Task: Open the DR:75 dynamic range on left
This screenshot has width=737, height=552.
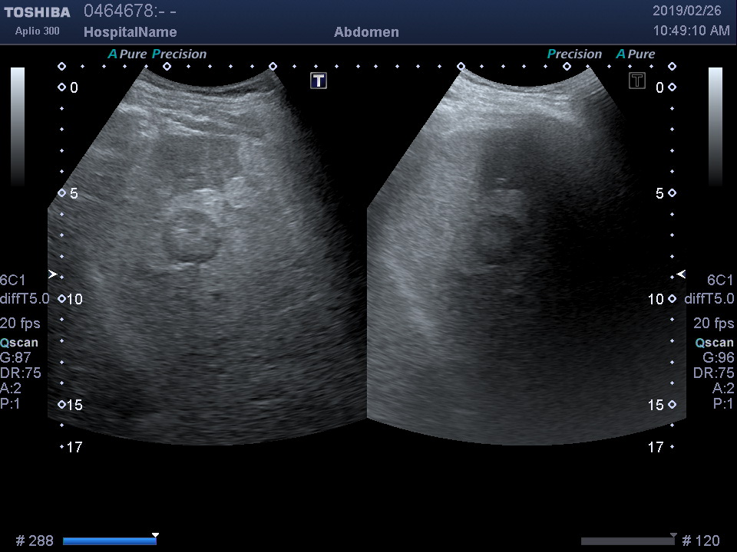Action: [21, 373]
